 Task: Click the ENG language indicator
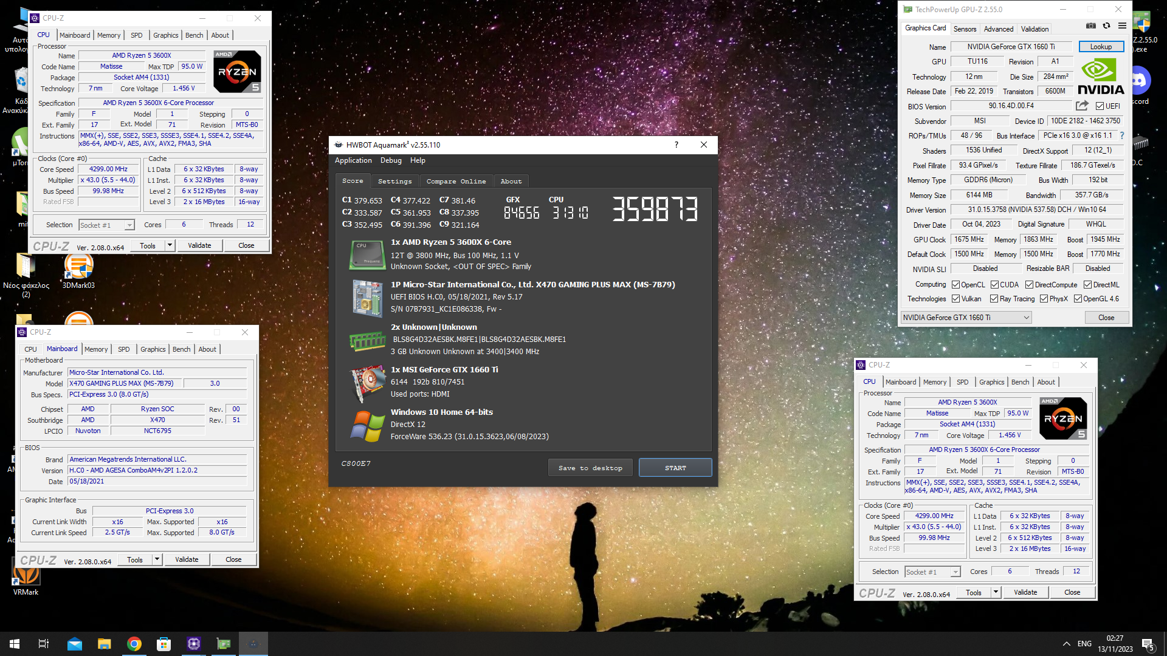pos(1084,644)
